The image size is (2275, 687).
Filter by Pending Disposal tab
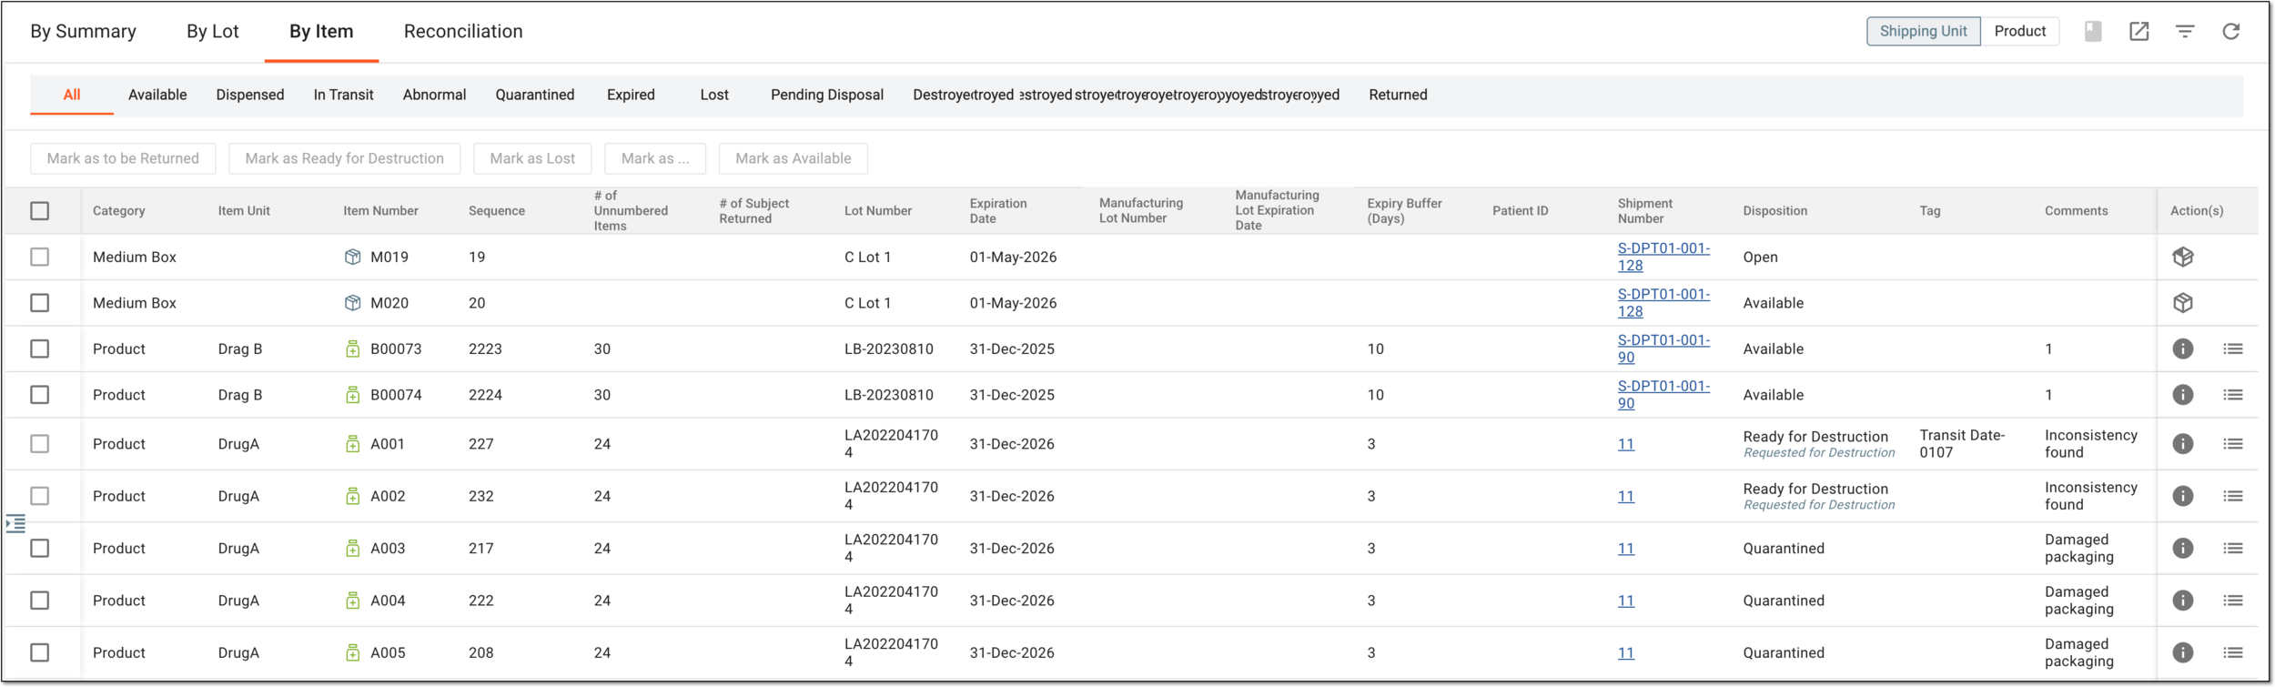pyautogui.click(x=827, y=95)
